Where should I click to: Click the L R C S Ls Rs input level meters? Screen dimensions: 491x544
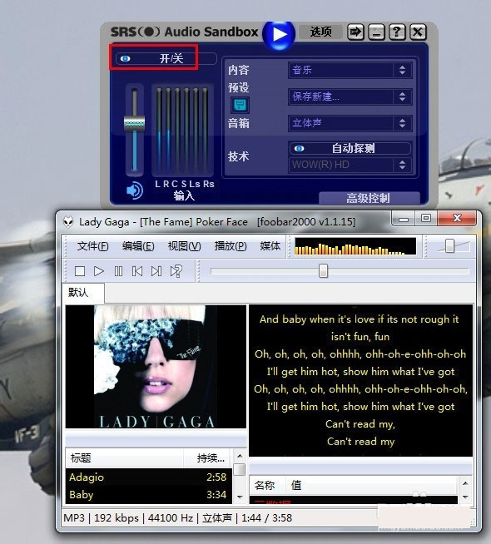click(x=182, y=130)
